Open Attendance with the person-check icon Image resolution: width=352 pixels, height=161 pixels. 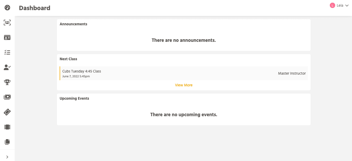coord(7,67)
